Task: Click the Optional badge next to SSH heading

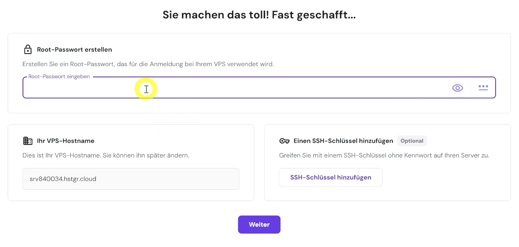Action: [x=412, y=141]
